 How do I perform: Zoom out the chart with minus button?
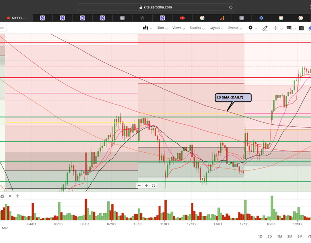click(x=139, y=185)
